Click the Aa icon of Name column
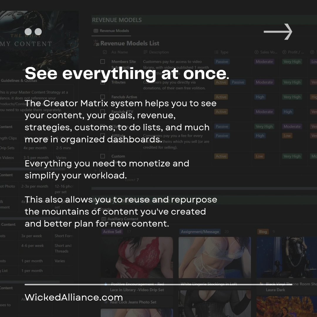This screenshot has width=317, height=317. pos(114,52)
